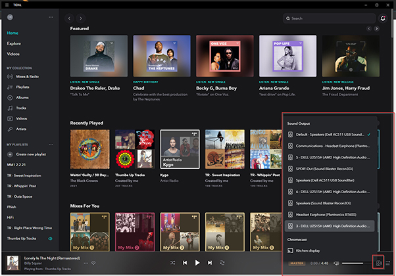Open Jim Jones, Harry Fraud featured card
396x276 pixels.
tap(351, 56)
